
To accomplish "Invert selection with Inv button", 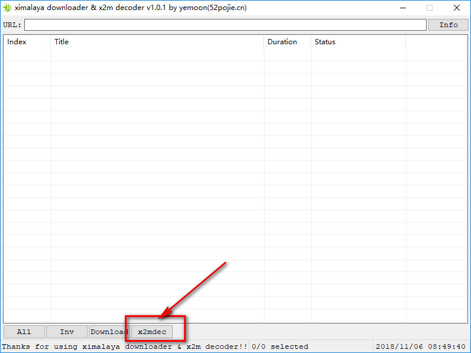I will [67, 332].
